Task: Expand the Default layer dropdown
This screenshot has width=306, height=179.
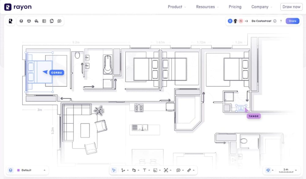Action: [x=45, y=170]
